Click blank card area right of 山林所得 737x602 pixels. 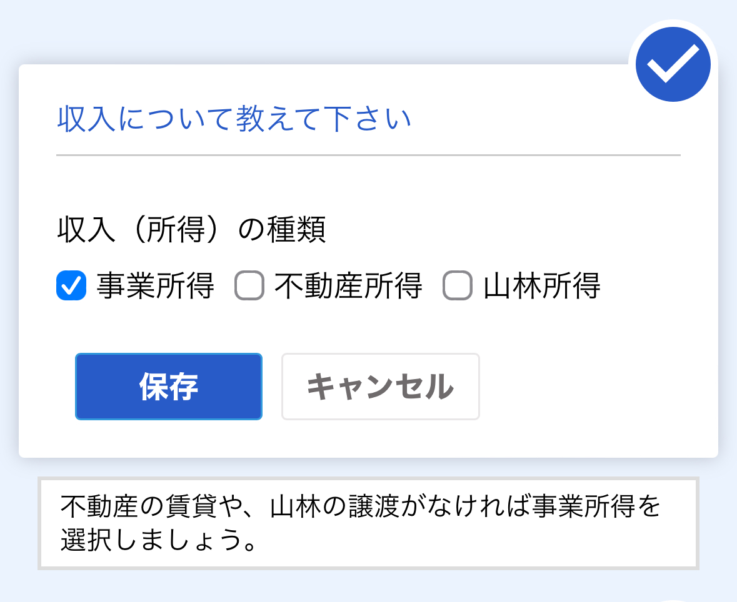click(658, 285)
